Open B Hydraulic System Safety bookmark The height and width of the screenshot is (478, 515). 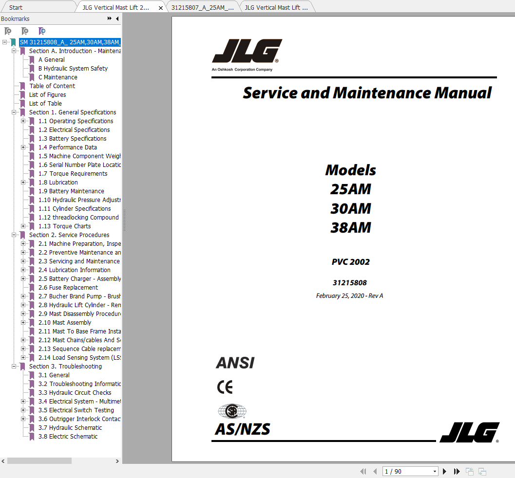pyautogui.click(x=73, y=68)
